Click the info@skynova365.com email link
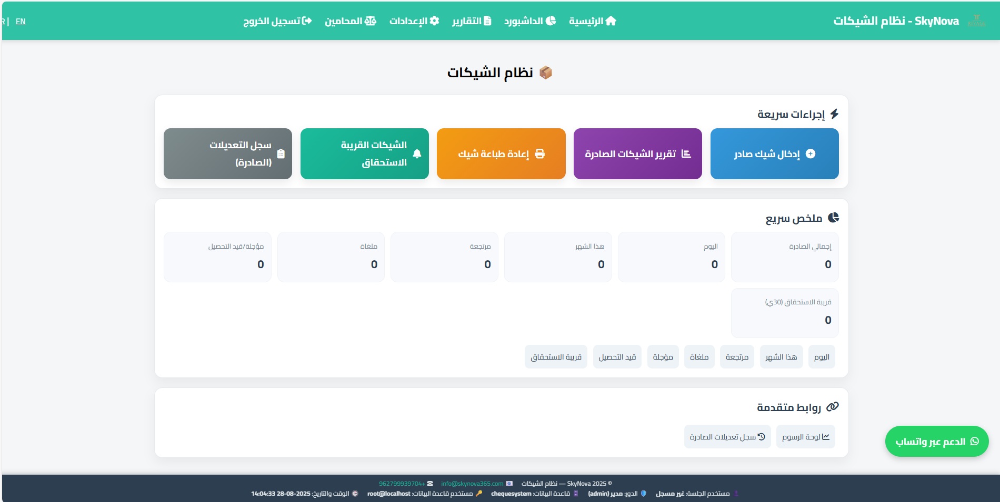Viewport: 1000px width, 502px height. (x=472, y=484)
